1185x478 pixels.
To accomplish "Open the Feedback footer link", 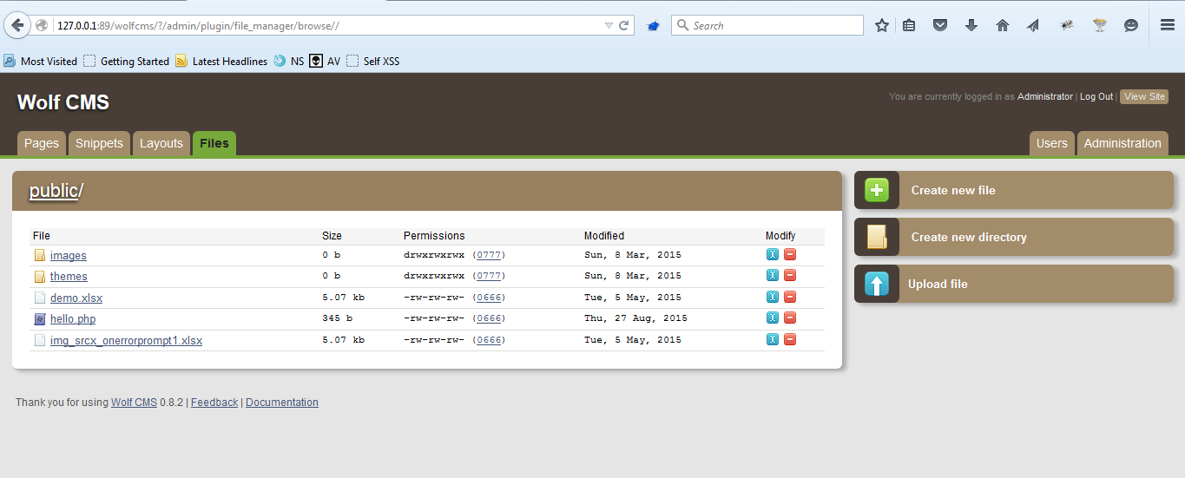I will click(214, 403).
